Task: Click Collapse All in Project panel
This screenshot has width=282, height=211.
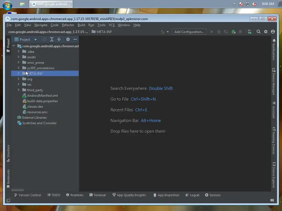Action: [x=59, y=39]
